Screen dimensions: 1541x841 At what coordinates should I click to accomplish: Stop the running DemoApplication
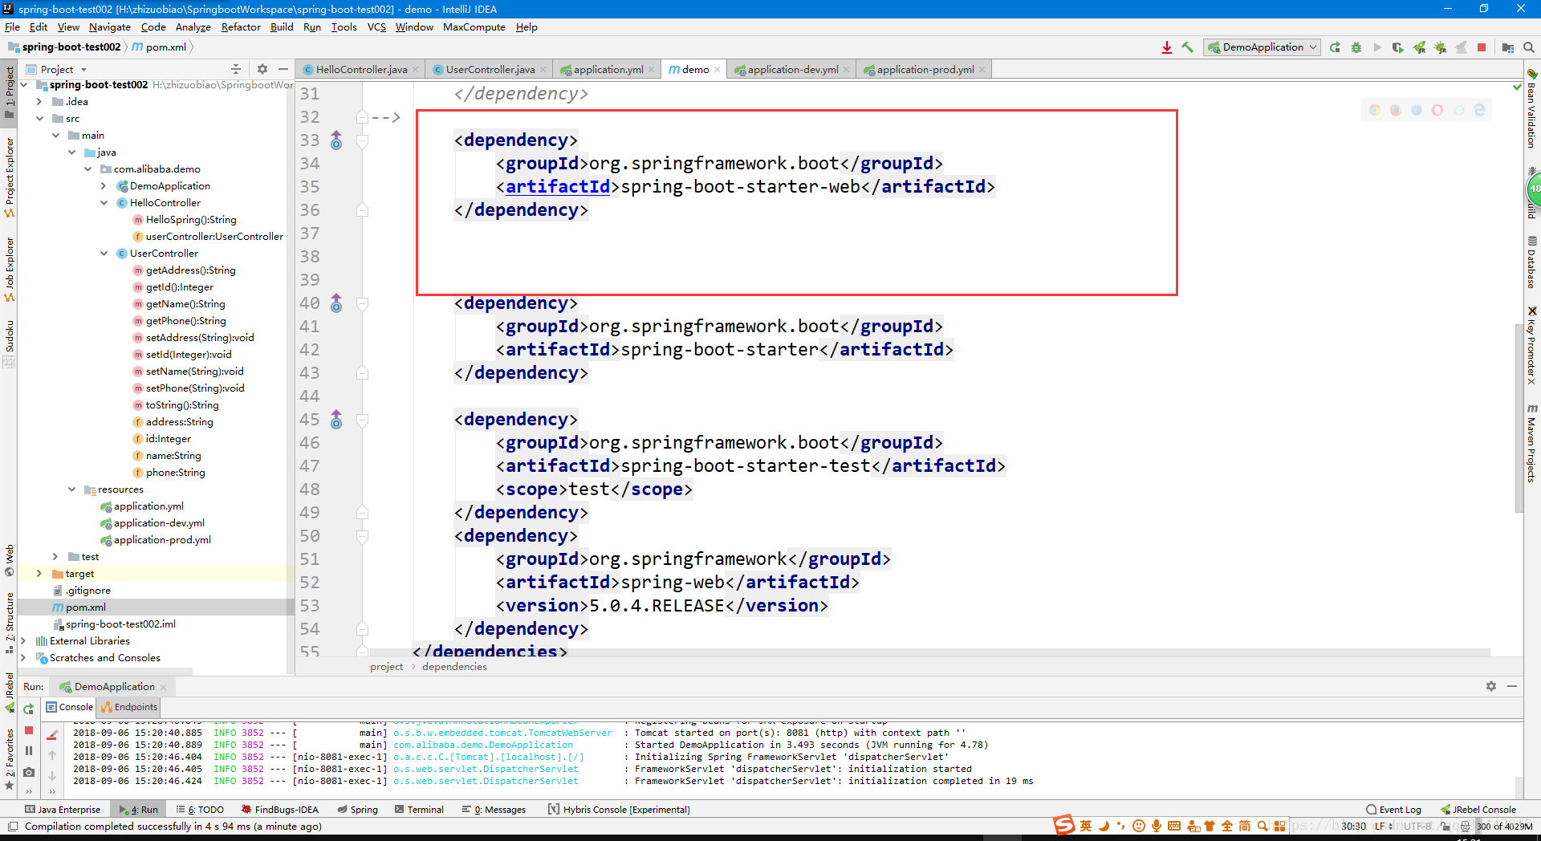(x=1481, y=47)
